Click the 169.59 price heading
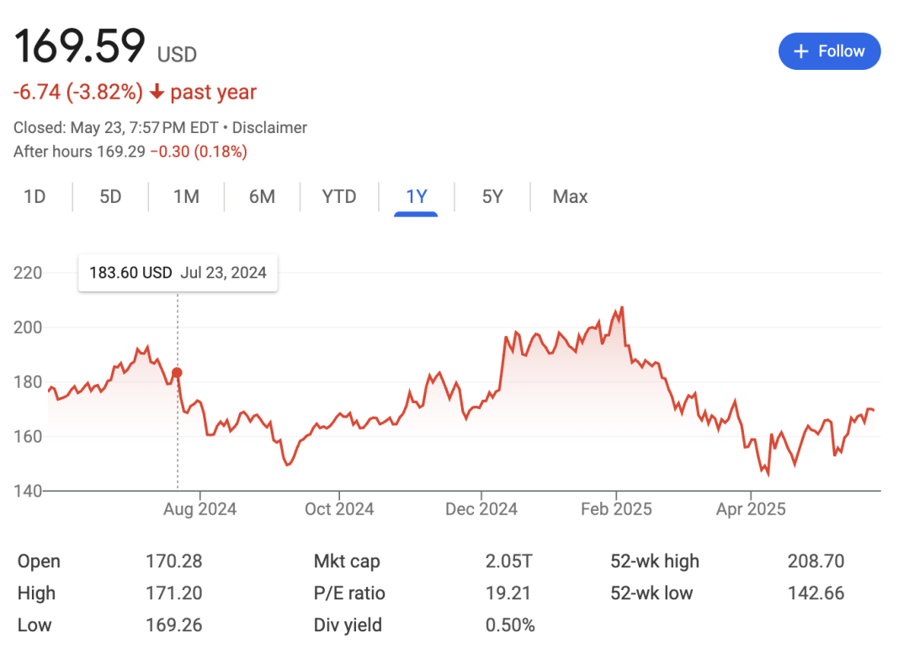The width and height of the screenshot is (909, 660). pyautogui.click(x=80, y=46)
